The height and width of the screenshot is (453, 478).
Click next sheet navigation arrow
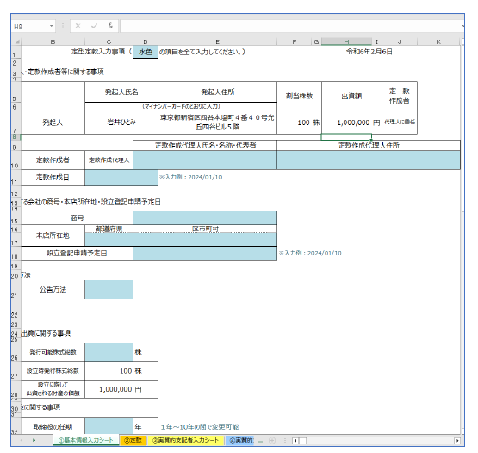34,440
